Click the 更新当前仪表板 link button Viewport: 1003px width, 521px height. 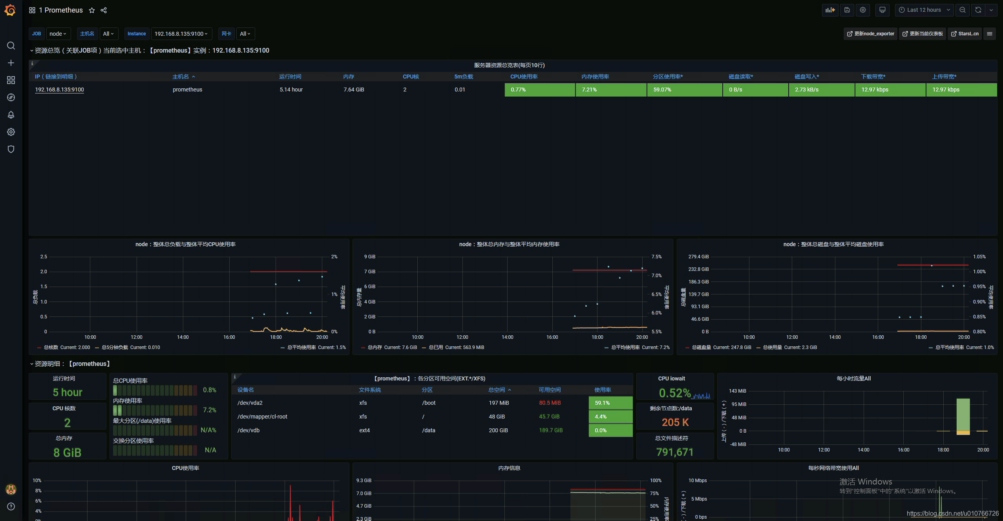tap(923, 34)
